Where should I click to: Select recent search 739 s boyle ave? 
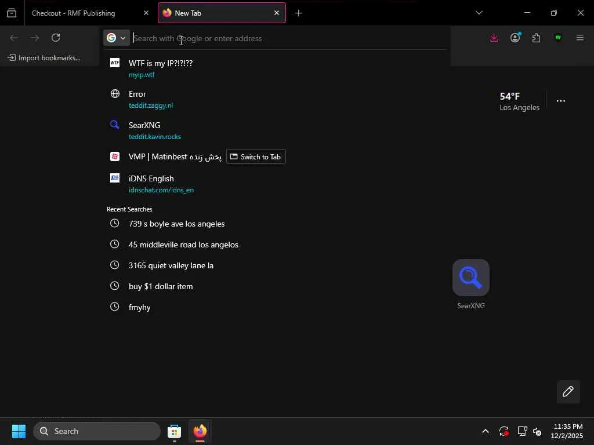[x=276, y=224]
